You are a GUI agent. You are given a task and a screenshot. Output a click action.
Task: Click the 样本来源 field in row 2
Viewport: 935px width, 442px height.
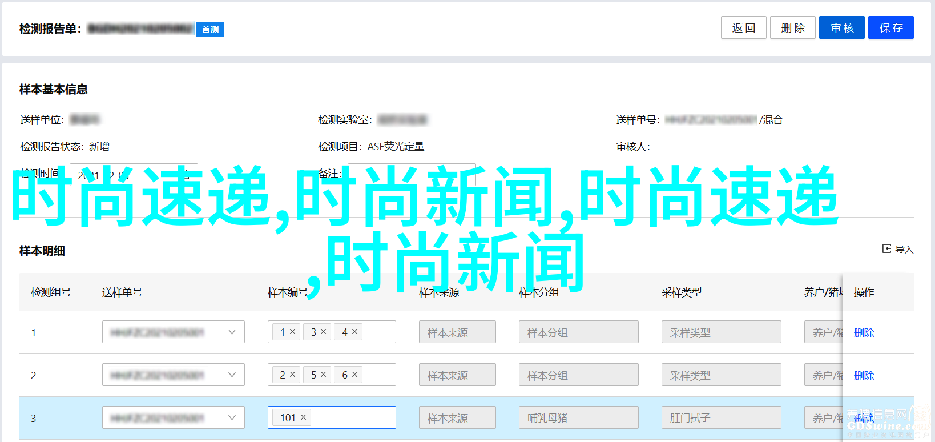point(457,375)
